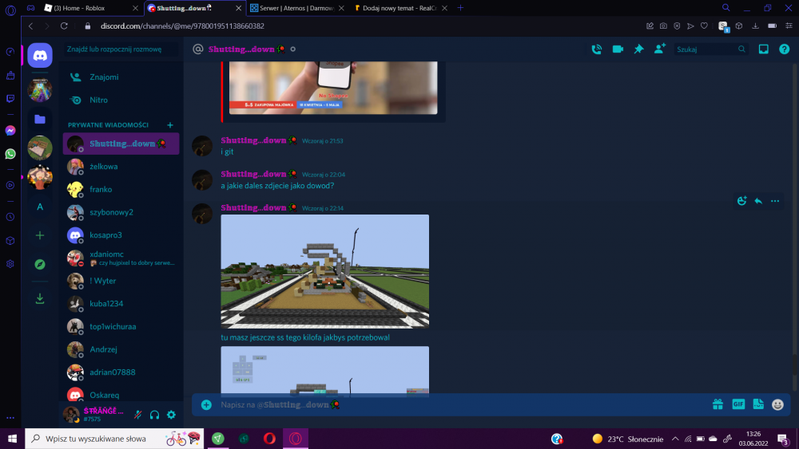Open conversation with top1wichuraa
This screenshot has width=799, height=449.
click(121, 326)
